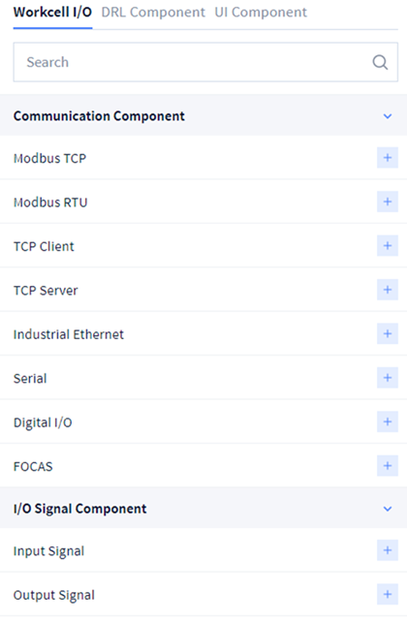Collapse the I/O Signal Component chevron
This screenshot has width=407, height=623.
[x=387, y=509]
